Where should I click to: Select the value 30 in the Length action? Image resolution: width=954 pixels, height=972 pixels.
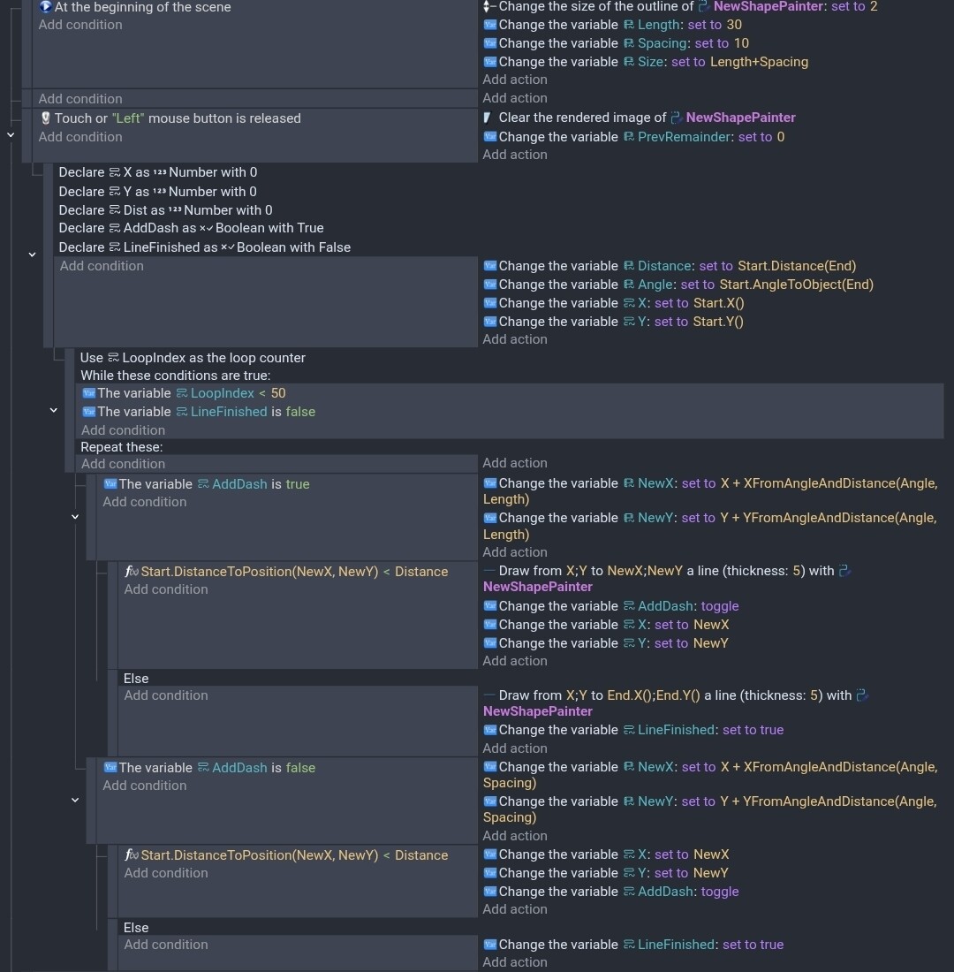pos(734,25)
